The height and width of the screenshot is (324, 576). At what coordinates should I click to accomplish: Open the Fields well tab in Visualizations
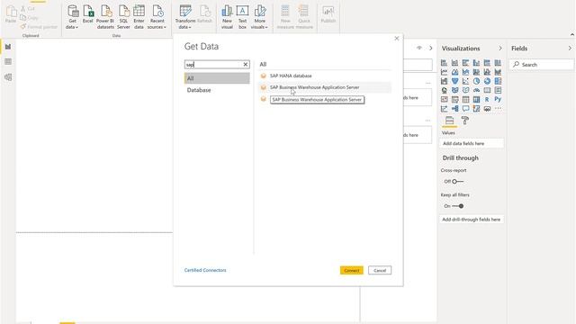pyautogui.click(x=449, y=121)
